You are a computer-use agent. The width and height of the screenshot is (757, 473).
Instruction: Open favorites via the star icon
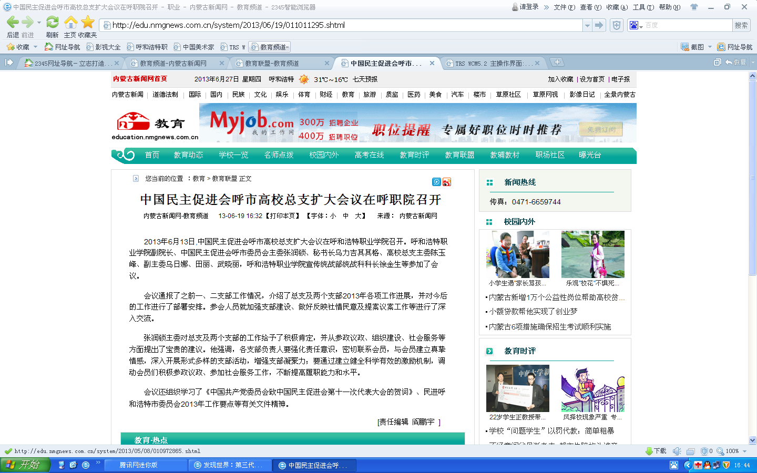pos(88,23)
